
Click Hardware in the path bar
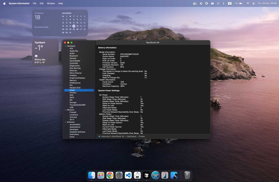coord(131,136)
